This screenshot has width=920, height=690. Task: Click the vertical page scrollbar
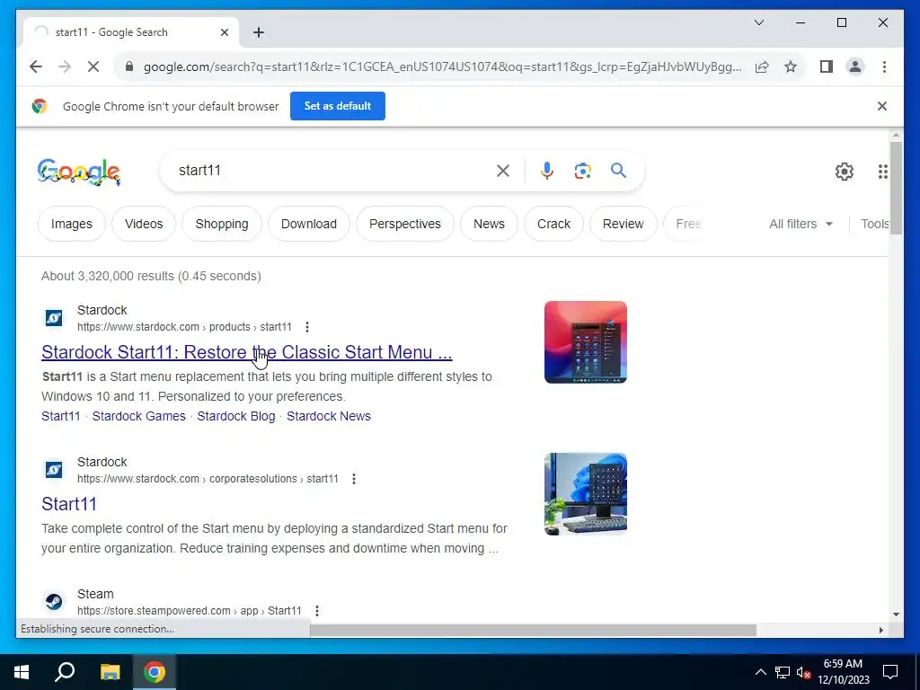pos(896,188)
